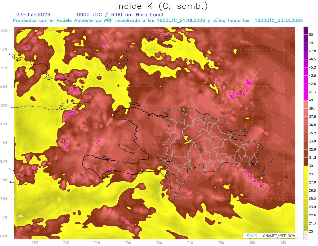
Task: Click colorbar label "47.8"
Action: 312,51
